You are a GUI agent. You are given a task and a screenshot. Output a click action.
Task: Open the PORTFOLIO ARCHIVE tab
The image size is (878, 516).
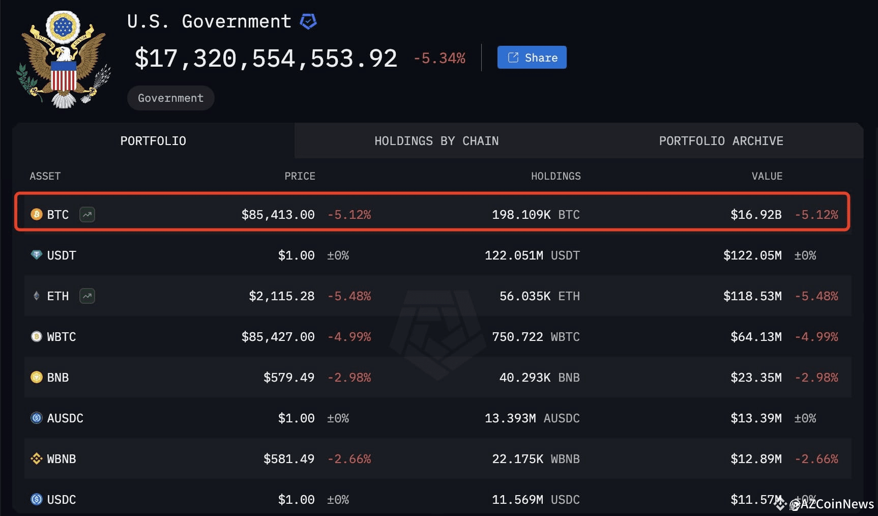click(x=721, y=140)
